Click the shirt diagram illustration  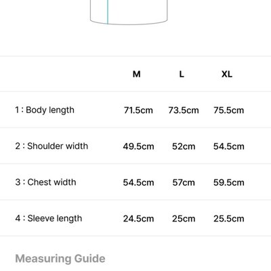(x=129, y=12)
